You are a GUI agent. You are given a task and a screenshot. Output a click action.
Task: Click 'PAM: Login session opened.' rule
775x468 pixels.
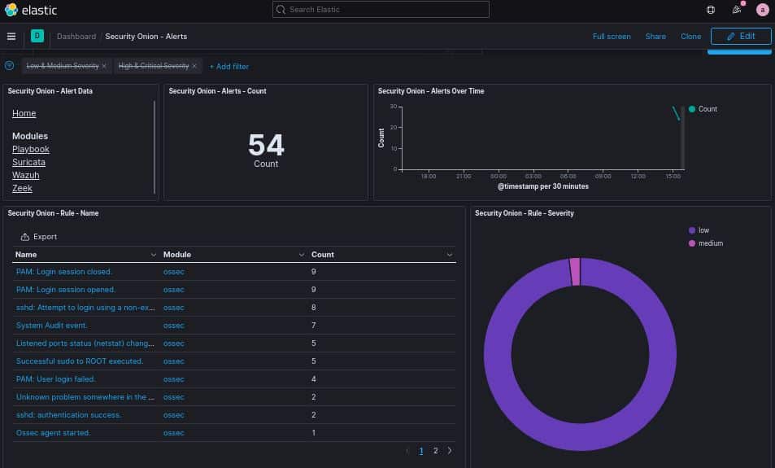click(x=66, y=290)
